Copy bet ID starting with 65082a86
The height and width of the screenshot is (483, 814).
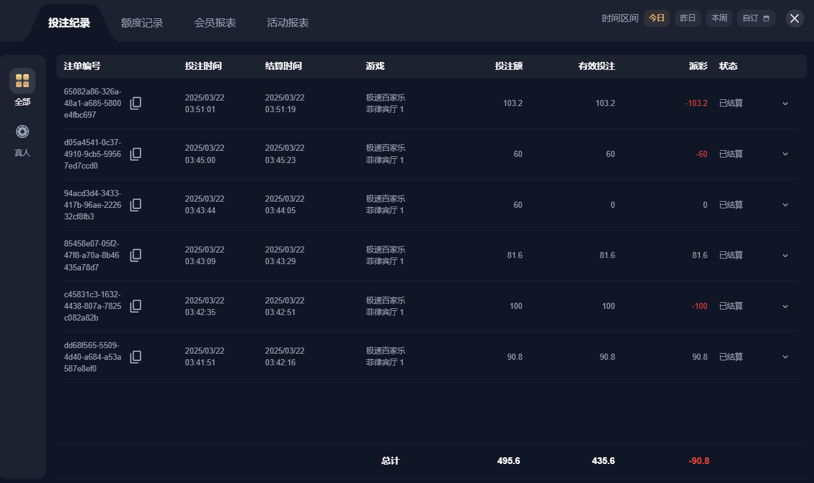click(136, 103)
